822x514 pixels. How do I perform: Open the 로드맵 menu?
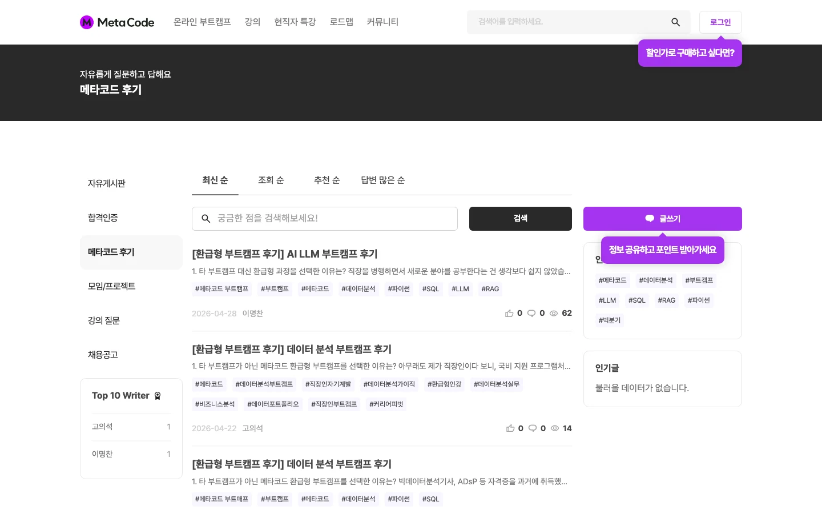click(341, 22)
